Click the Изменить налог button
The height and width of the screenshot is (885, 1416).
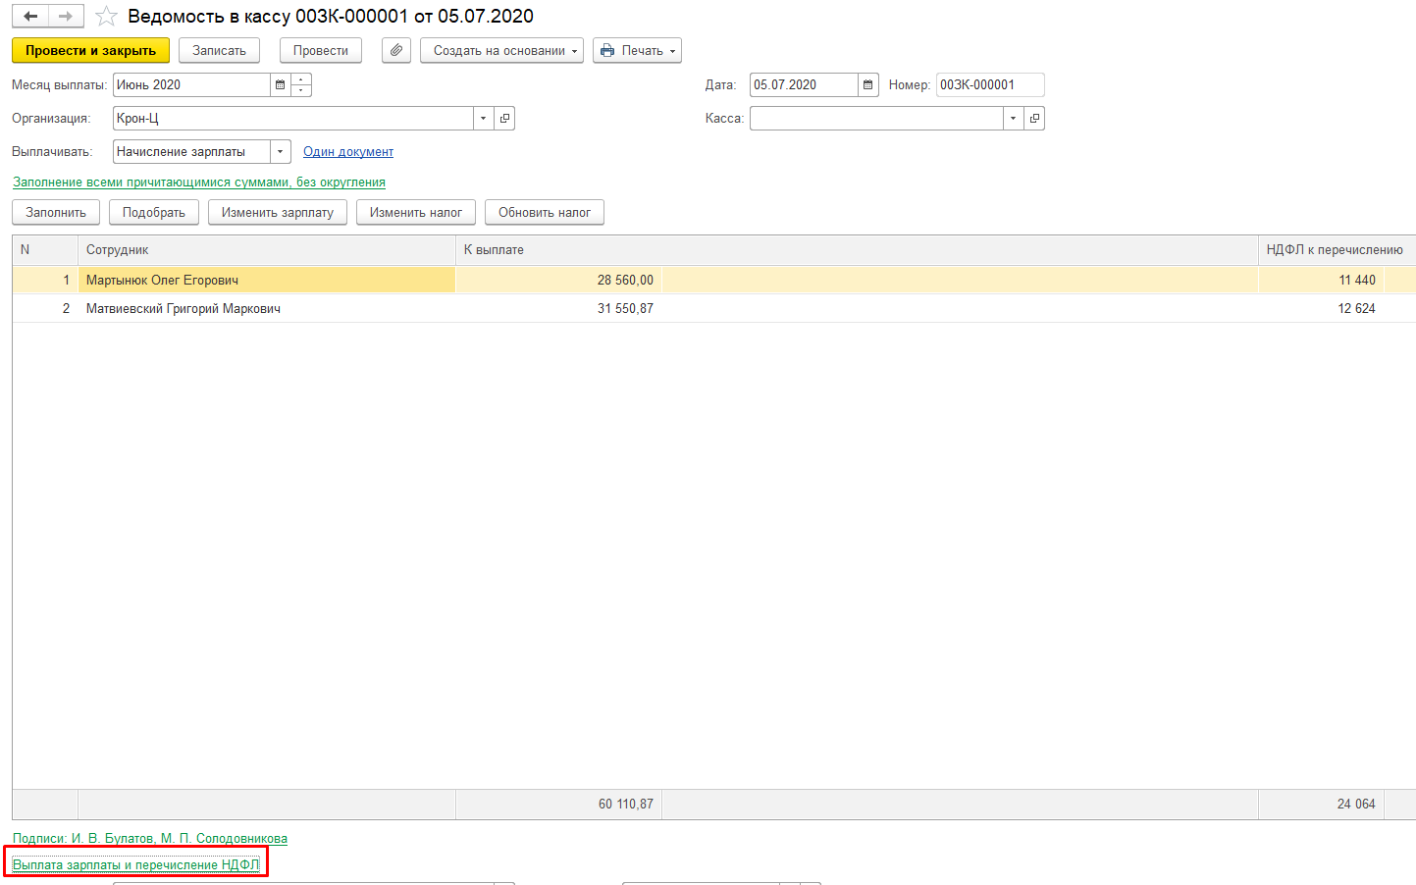415,213
